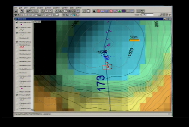The width and height of the screenshot is (189, 127).
Task: Click the blue highlighted tool in the second toolbar row
Action: point(74,15)
